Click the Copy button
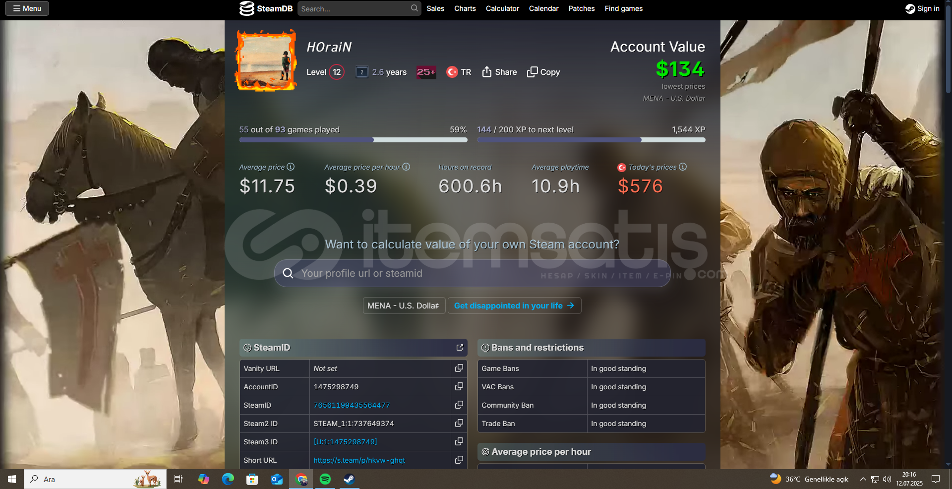 [543, 72]
